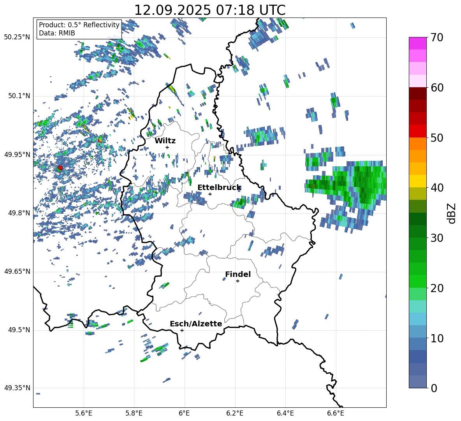Screen dimensions: 461x421
Task: Click the magenta band atop the colorbar
Action: 417,43
